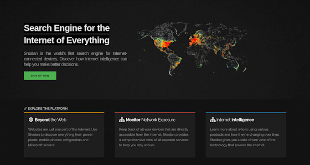
Task: Click the text starting 'Websites are just one part'
Action: 62,137
